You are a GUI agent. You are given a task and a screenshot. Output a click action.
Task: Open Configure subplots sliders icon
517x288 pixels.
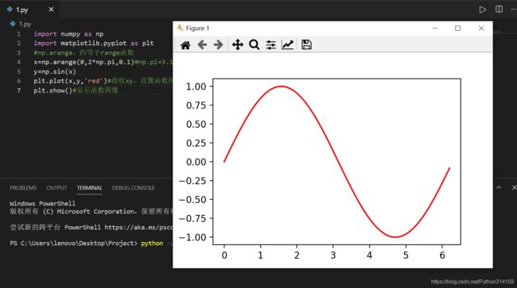[x=270, y=44]
